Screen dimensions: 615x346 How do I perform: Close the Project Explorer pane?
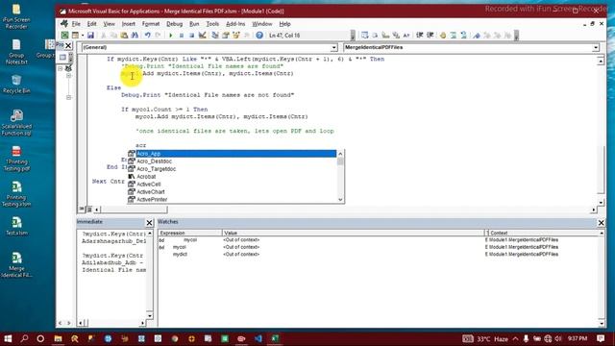click(68, 46)
